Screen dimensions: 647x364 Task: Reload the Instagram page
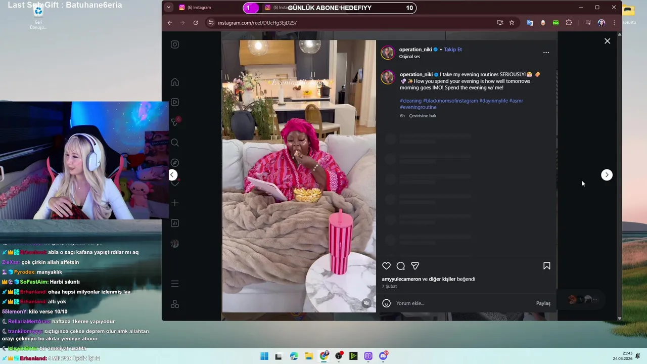[x=196, y=23]
